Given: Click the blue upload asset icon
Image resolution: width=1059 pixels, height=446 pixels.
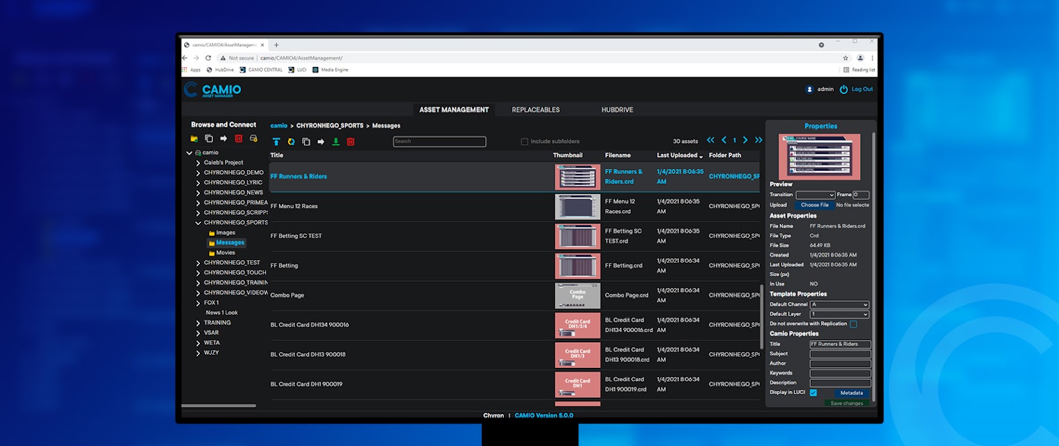Looking at the screenshot, I should (276, 142).
